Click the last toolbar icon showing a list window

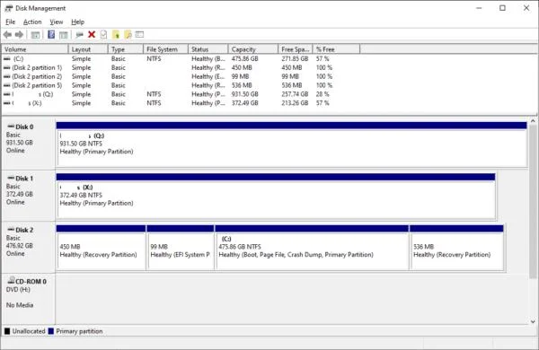[x=139, y=34]
